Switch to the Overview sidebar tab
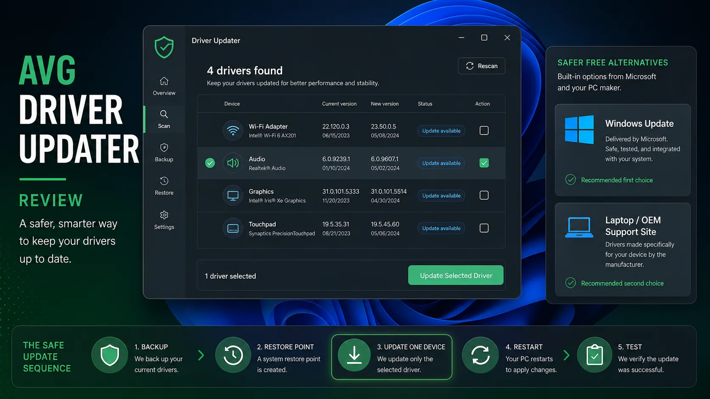 (164, 86)
